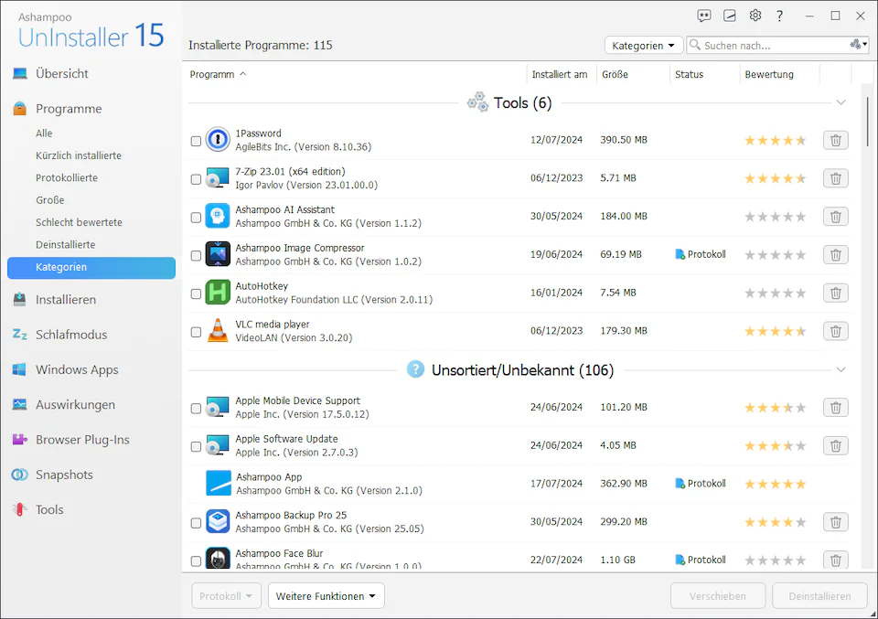878x619 pixels.
Task: Select Alle under Programme
Action: [x=44, y=133]
